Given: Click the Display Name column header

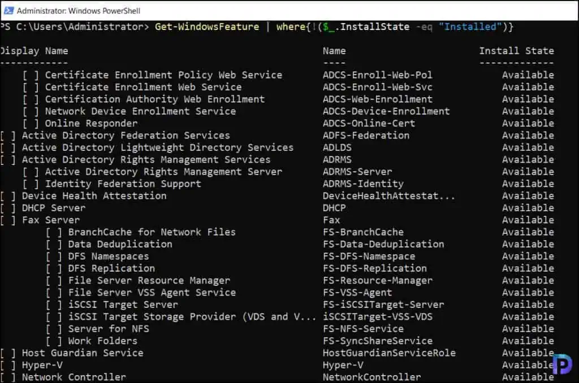Looking at the screenshot, I should [34, 51].
